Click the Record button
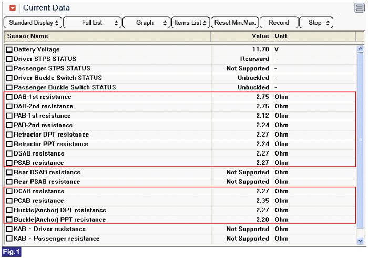The width and height of the screenshot is (368, 258). point(279,23)
